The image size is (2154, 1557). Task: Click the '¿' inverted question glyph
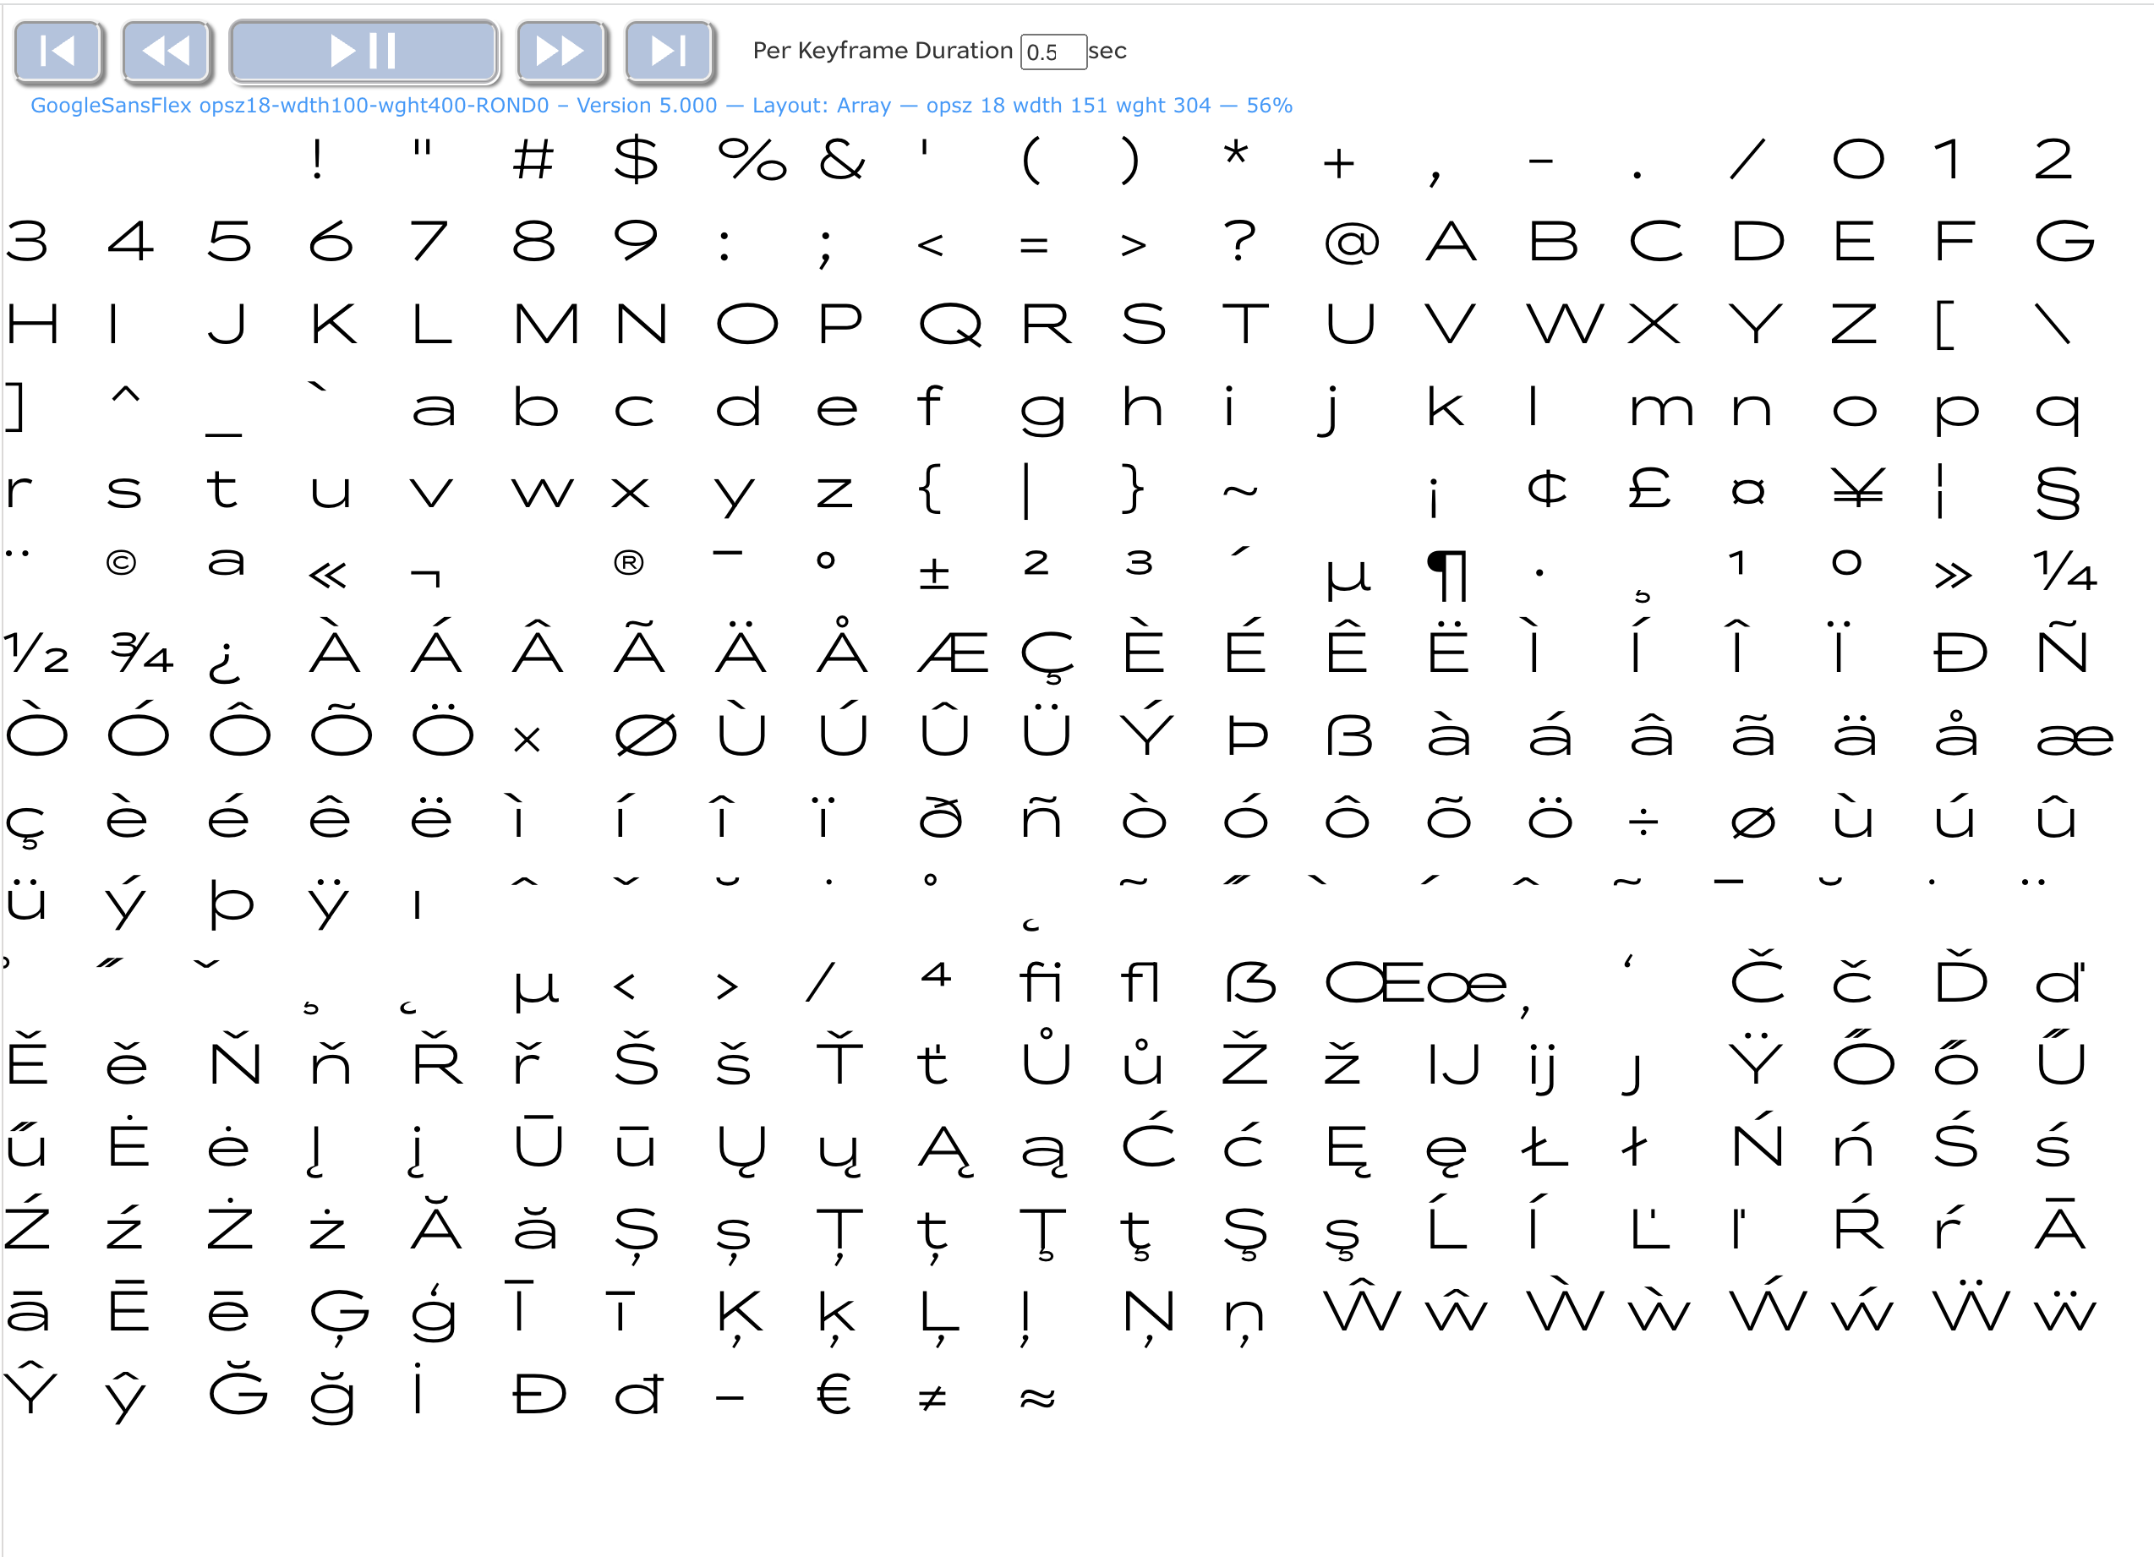coord(225,662)
